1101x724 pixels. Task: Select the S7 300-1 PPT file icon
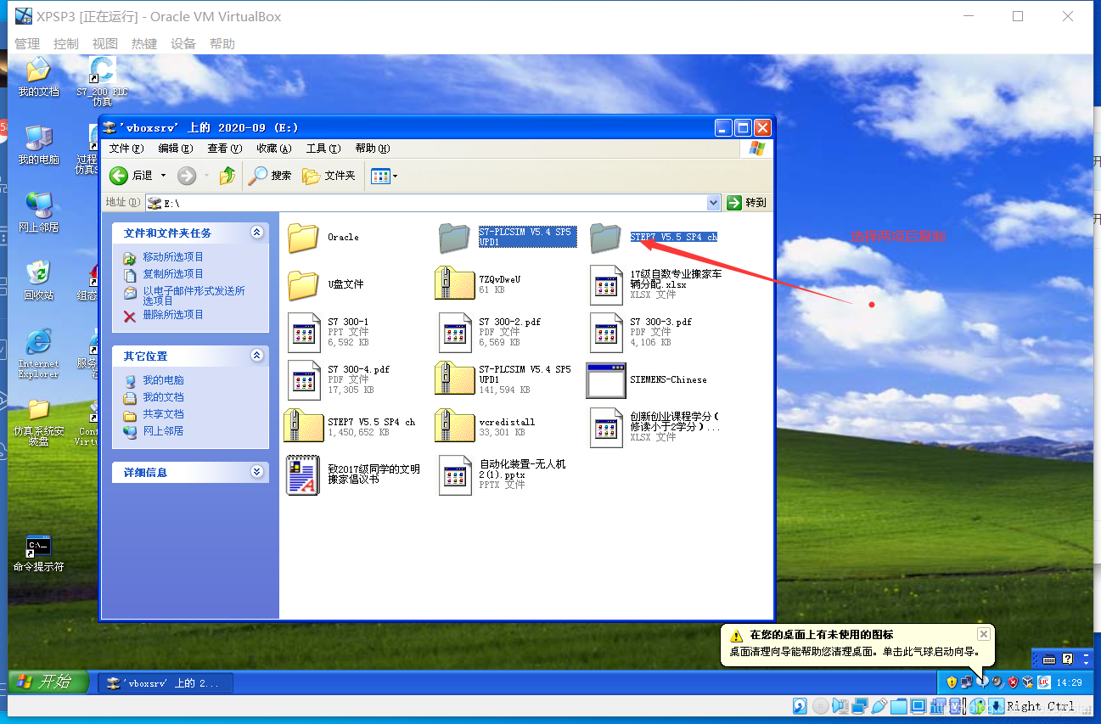(304, 332)
